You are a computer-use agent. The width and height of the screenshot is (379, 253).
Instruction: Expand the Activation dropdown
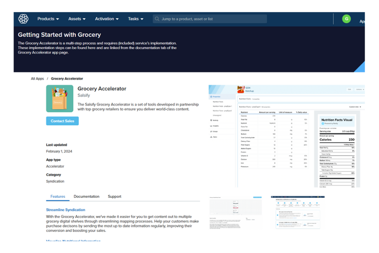click(x=107, y=19)
